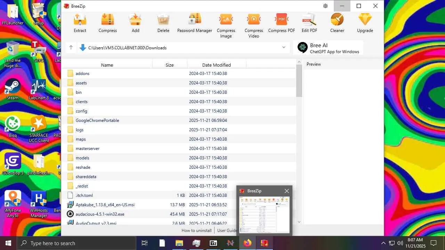Open 7-Zip from the taskbar
Image resolution: width=445 pixels, height=250 pixels.
(213, 243)
